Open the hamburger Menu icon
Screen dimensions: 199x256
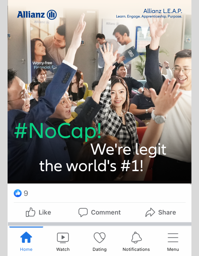point(173,237)
